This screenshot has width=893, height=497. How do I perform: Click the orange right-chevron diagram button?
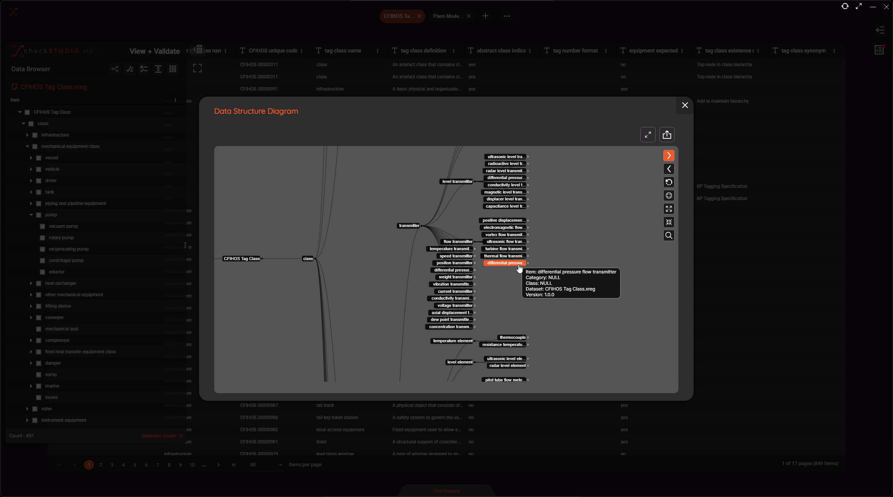click(669, 156)
